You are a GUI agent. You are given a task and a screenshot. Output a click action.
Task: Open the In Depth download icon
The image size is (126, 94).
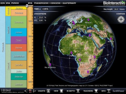[78, 91]
